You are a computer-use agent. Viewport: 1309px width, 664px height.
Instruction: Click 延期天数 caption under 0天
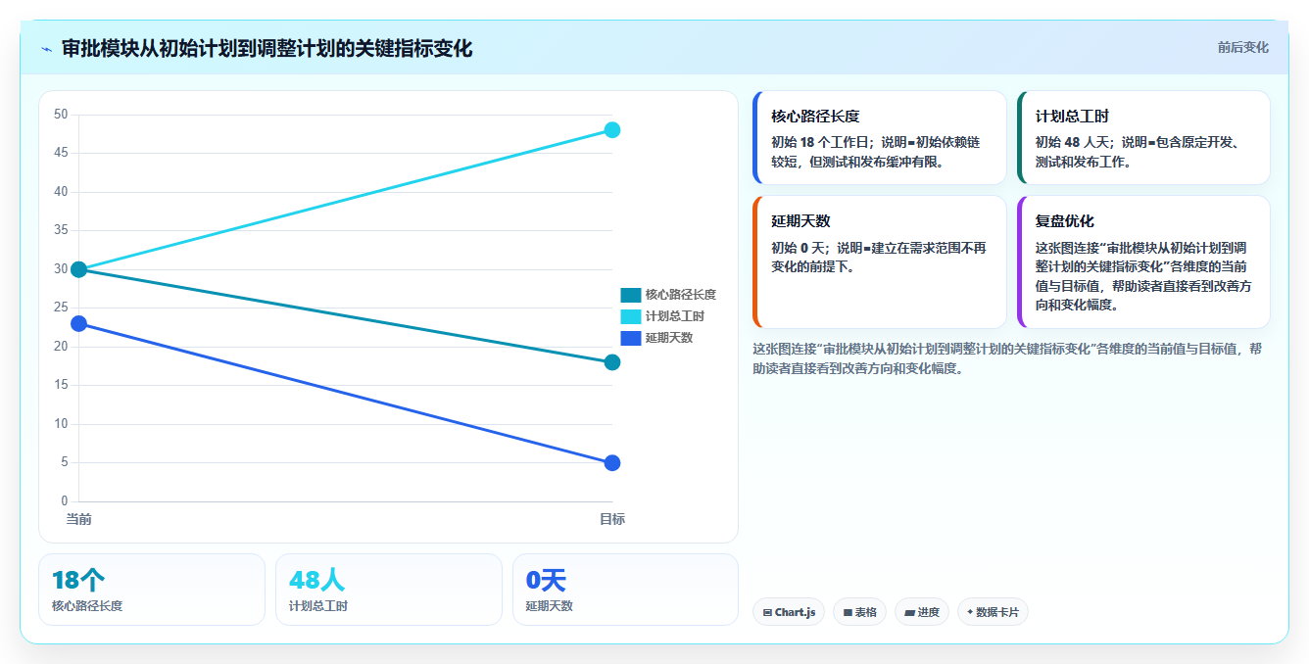(x=550, y=606)
